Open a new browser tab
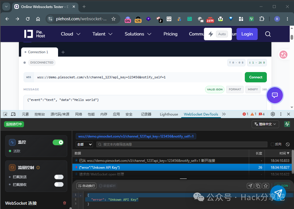 coord(84,7)
